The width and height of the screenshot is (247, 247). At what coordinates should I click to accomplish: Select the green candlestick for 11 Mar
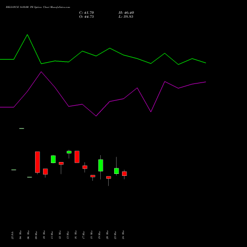click(53, 159)
